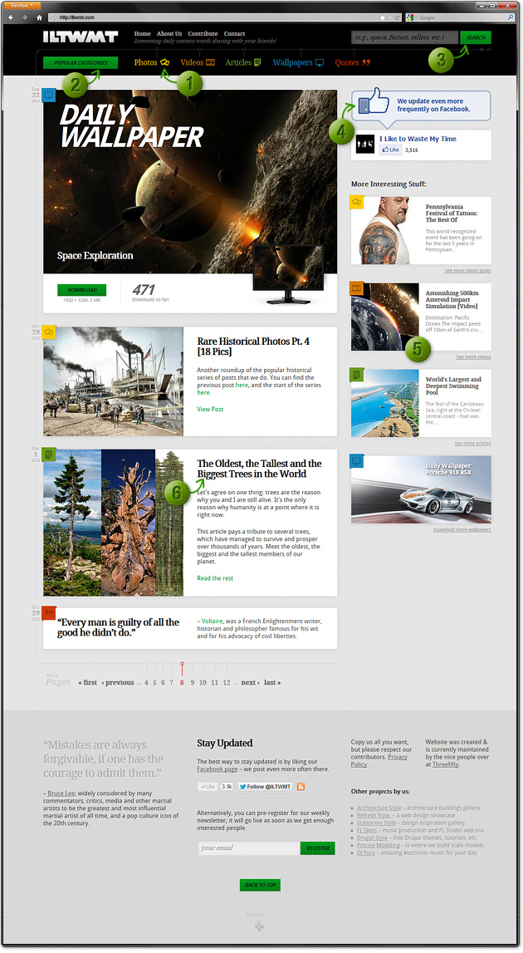523x953 pixels.
Task: Open I Like to Waste My Time link
Action: pos(418,139)
